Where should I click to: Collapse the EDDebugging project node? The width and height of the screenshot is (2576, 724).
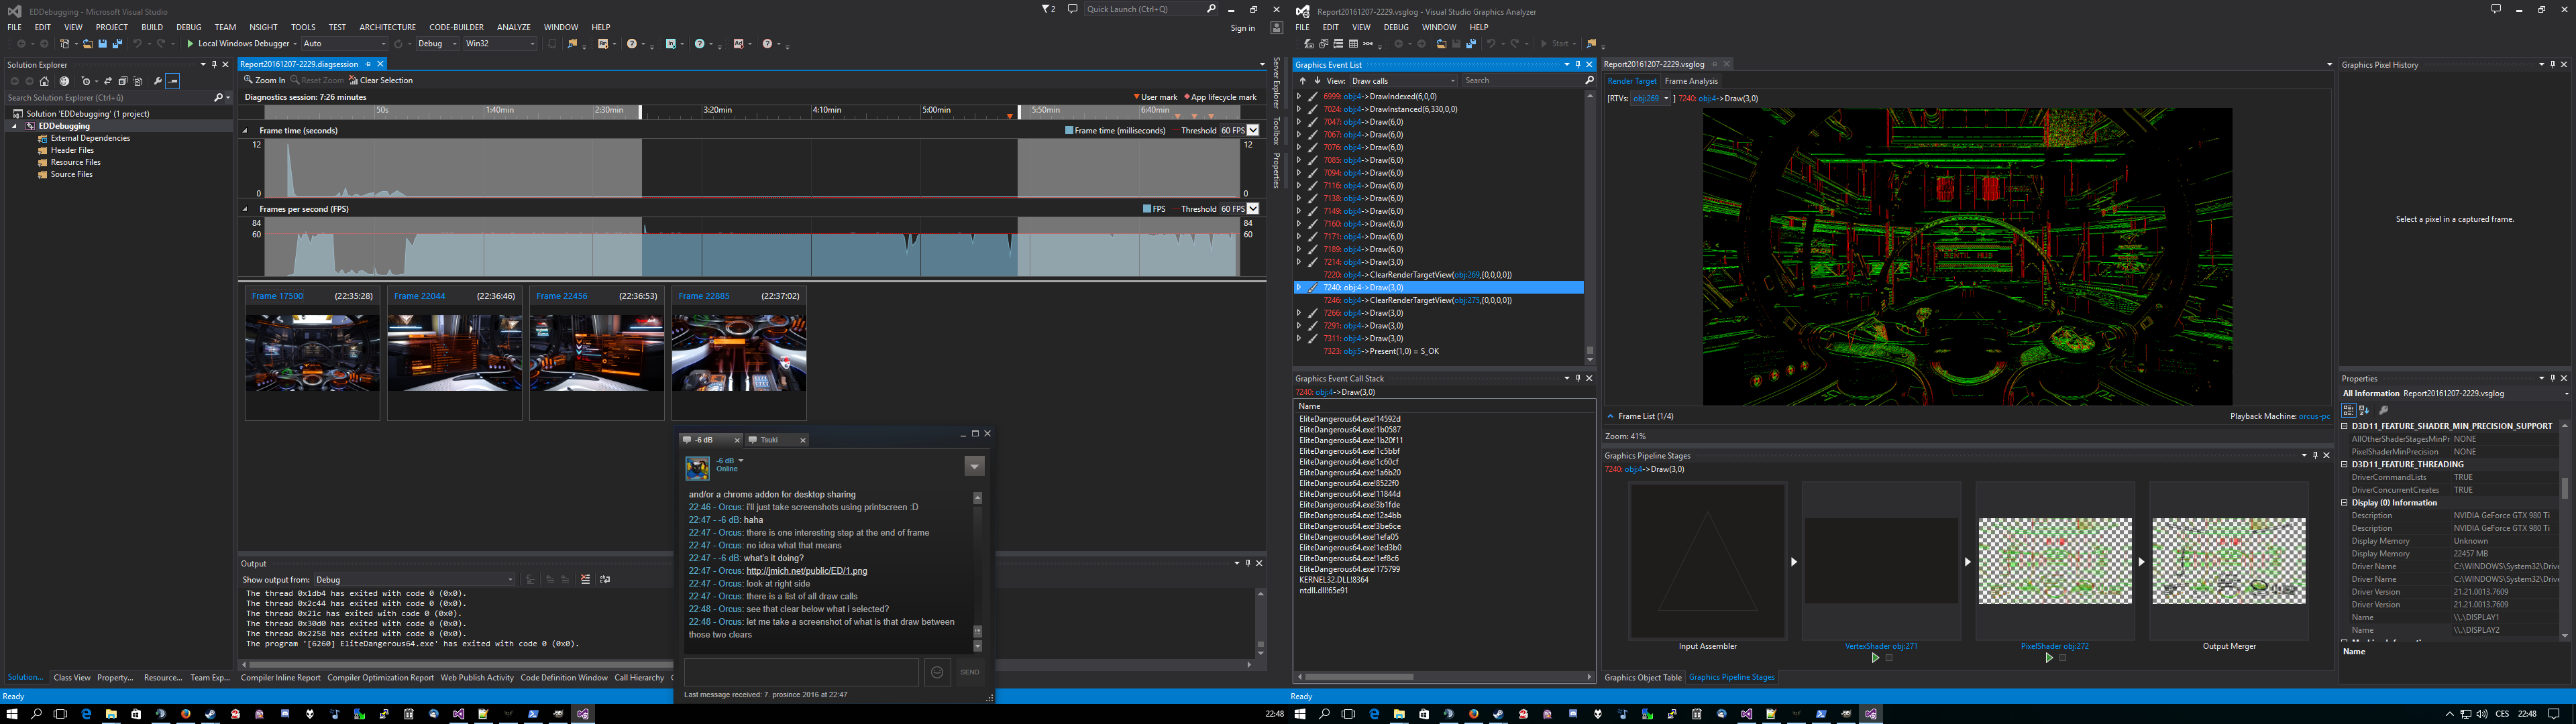point(15,126)
